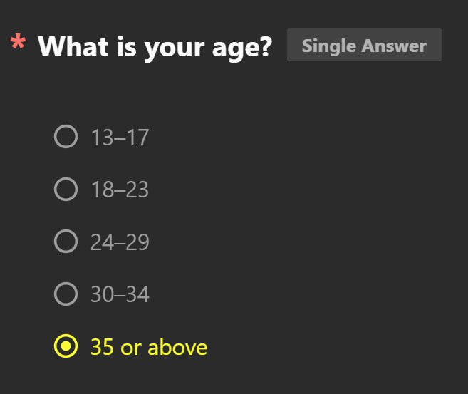Select the 13–17 radio button

[x=66, y=136]
